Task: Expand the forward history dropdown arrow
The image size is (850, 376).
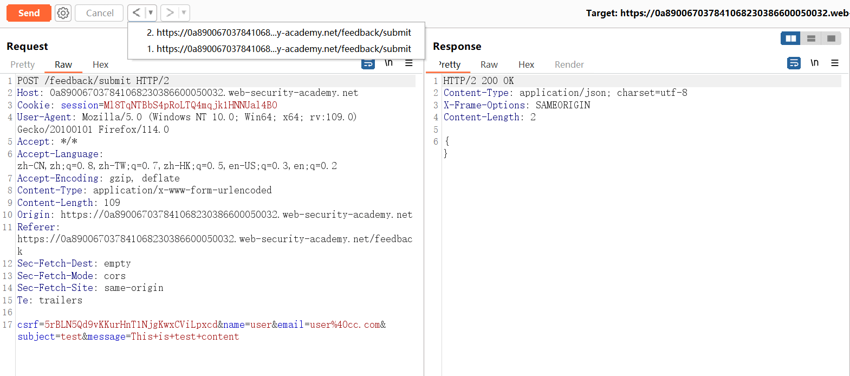Action: pyautogui.click(x=184, y=12)
